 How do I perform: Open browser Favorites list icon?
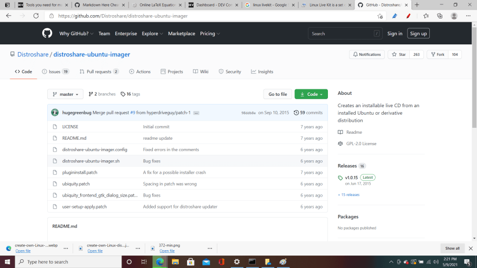(x=426, y=16)
